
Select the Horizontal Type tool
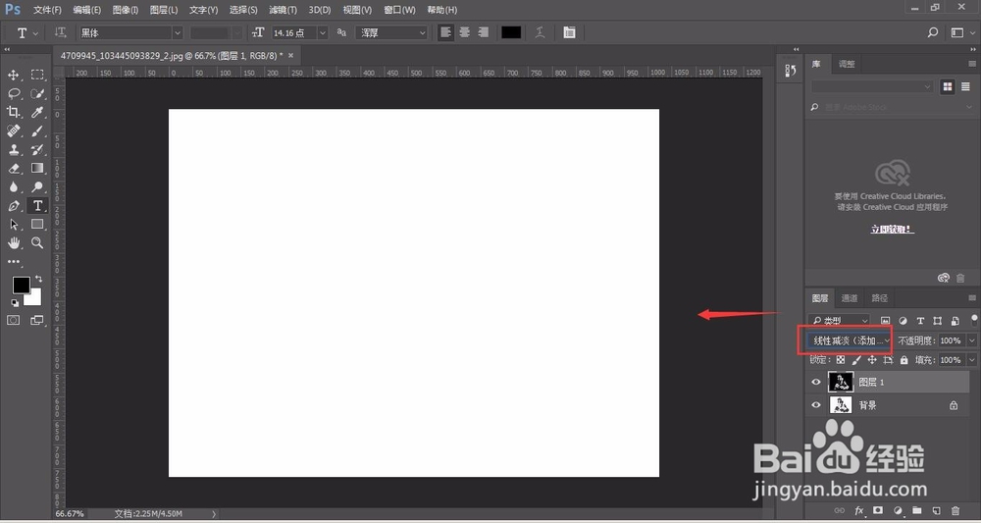(x=37, y=206)
